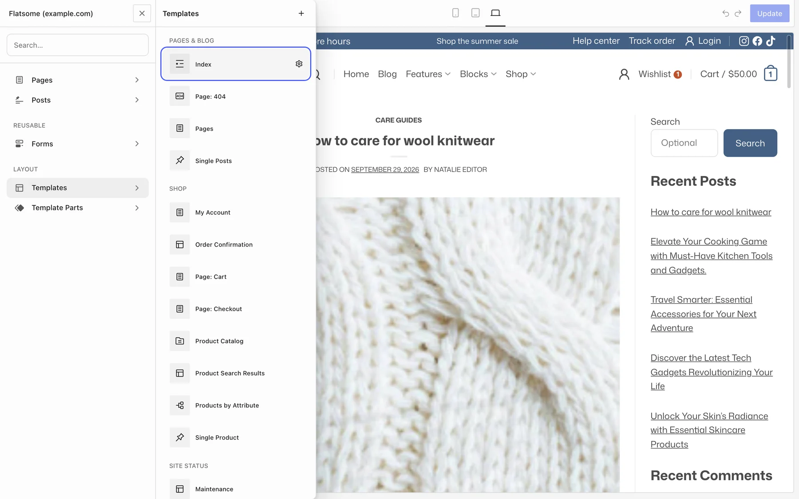Select Single Posts template
The height and width of the screenshot is (499, 799).
[x=236, y=161]
